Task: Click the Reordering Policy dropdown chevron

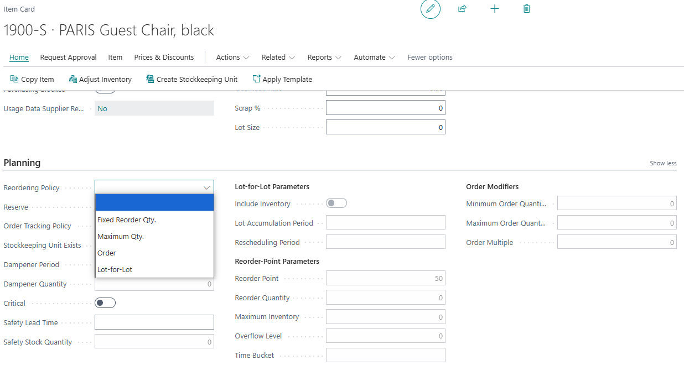Action: click(x=207, y=187)
